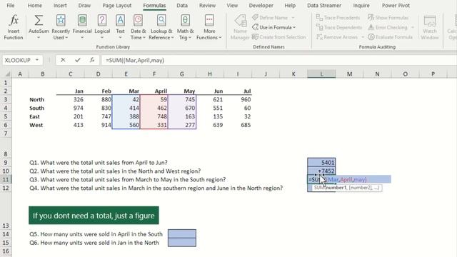Switch to the Data tab

[182, 5]
